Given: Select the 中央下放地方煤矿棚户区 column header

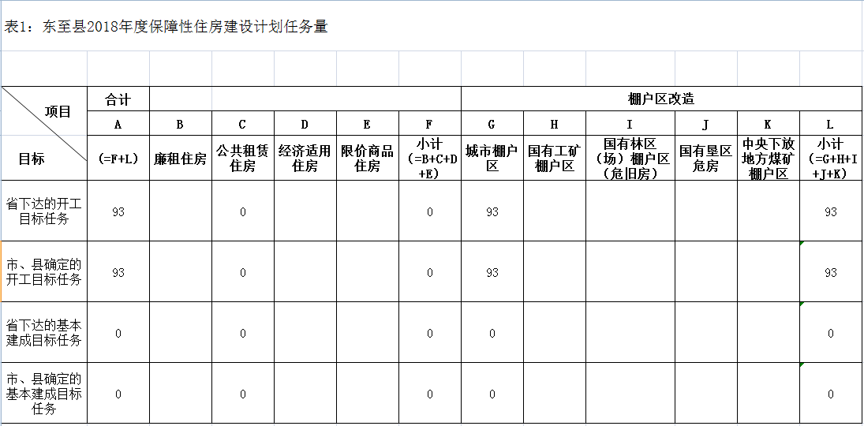Looking at the screenshot, I should coord(768,158).
